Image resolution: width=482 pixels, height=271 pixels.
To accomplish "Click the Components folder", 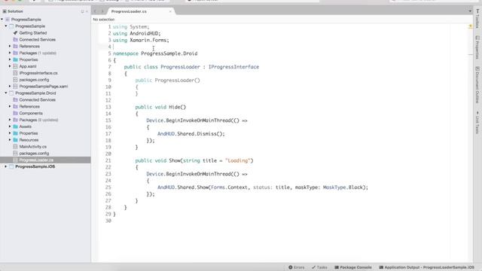I will click(x=31, y=113).
